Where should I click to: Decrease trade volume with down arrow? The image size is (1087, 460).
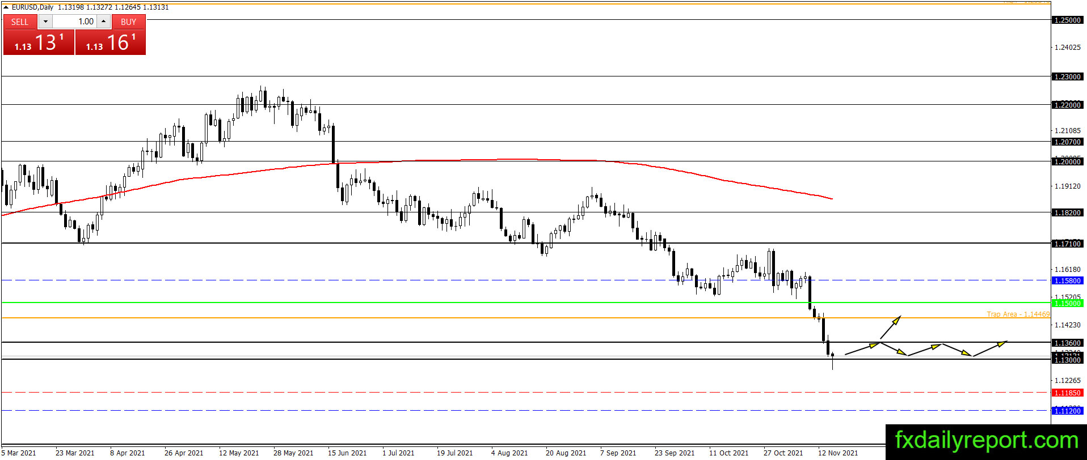(45, 22)
